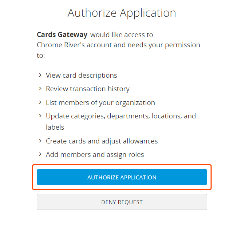Select the View card descriptions text
The width and height of the screenshot is (245, 231).
coord(81,76)
